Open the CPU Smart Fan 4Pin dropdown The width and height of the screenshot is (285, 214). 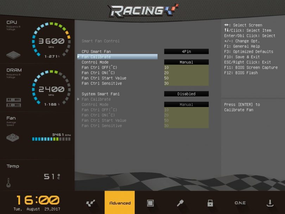[186, 51]
